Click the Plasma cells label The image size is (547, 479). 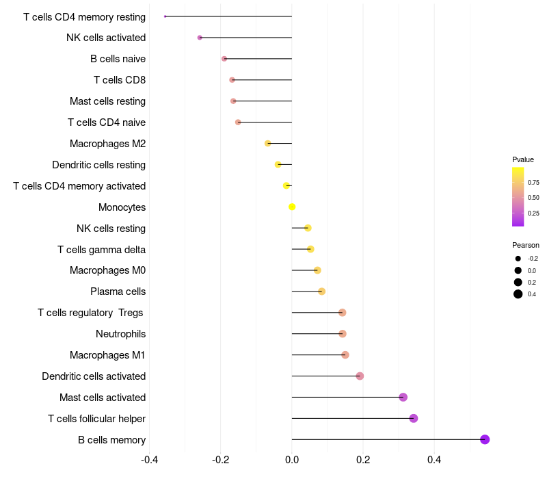tap(118, 292)
